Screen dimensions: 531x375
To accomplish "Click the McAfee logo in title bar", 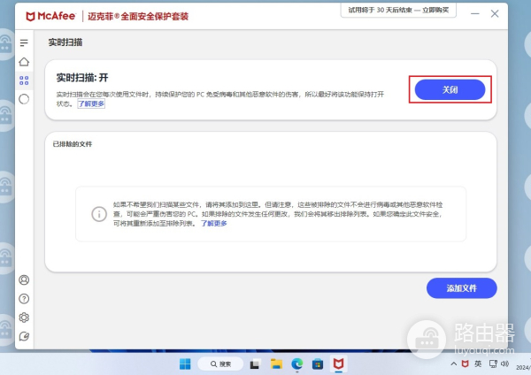I will (x=50, y=16).
